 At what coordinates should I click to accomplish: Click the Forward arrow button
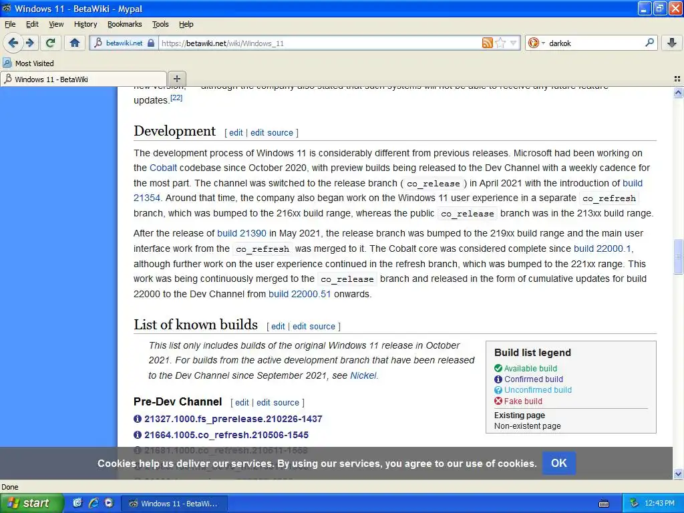pyautogui.click(x=30, y=43)
